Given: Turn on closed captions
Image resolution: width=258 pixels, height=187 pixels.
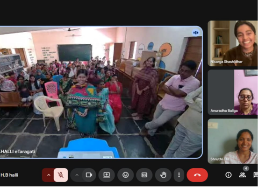Looking at the screenshot, I should 144,175.
